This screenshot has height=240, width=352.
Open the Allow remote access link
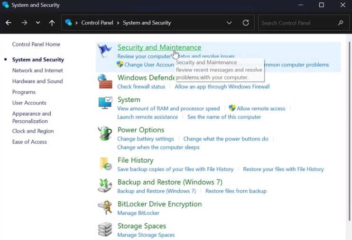[x=261, y=108]
